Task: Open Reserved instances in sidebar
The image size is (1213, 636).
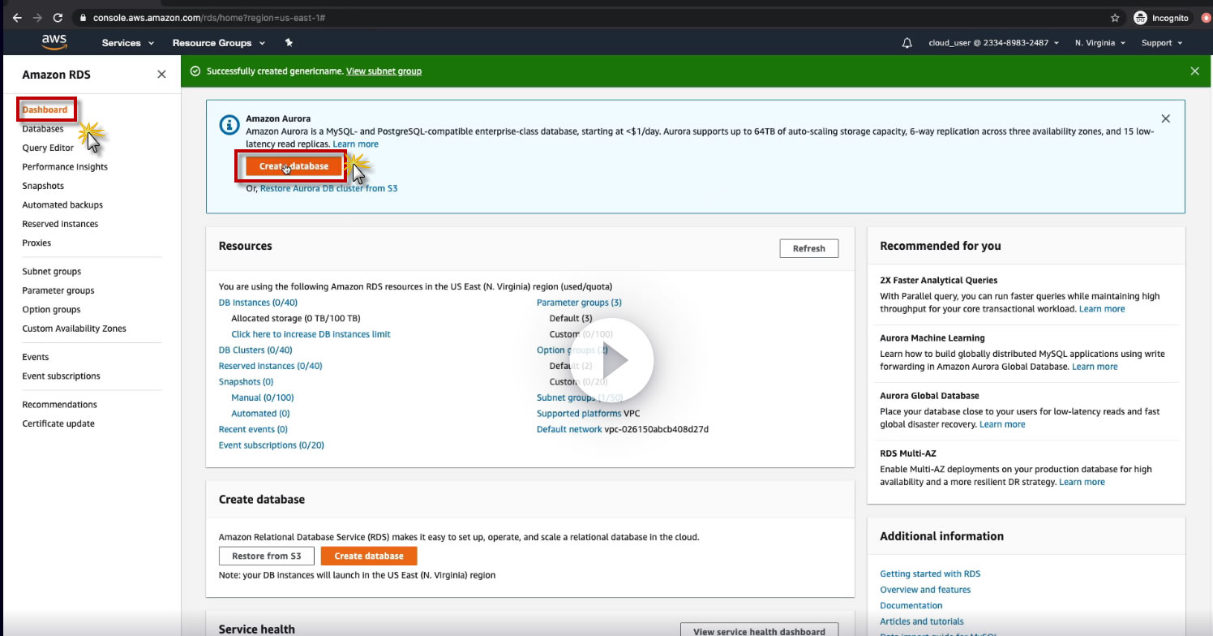Action: (60, 224)
